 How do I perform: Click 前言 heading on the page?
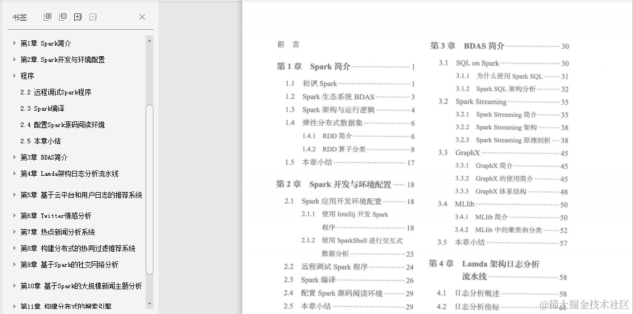[x=288, y=44]
